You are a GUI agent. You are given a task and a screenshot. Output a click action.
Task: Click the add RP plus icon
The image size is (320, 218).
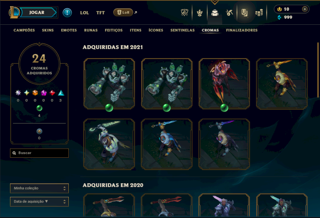coord(305,9)
